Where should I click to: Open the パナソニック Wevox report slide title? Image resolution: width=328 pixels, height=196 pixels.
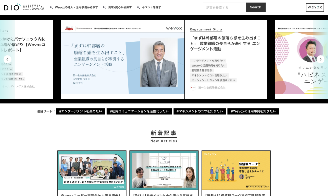point(23,45)
